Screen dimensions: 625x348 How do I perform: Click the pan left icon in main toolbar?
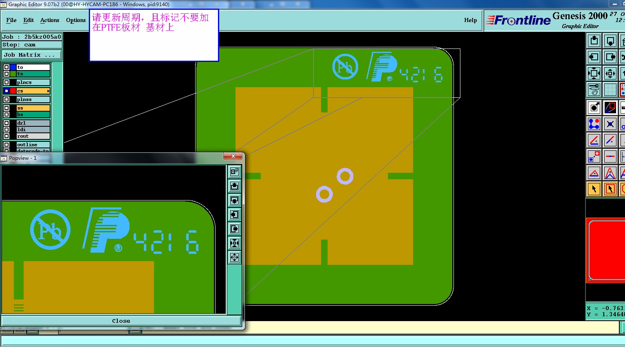pyautogui.click(x=594, y=57)
